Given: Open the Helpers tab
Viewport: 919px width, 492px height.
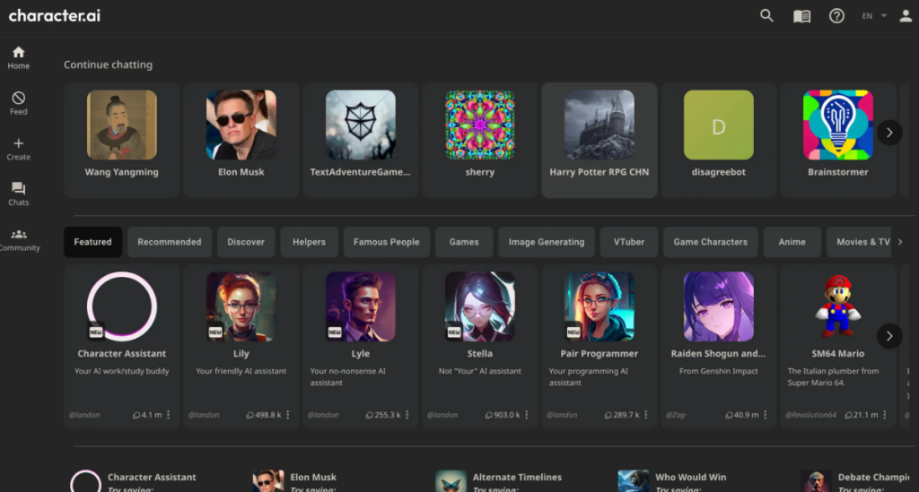Looking at the screenshot, I should point(309,242).
